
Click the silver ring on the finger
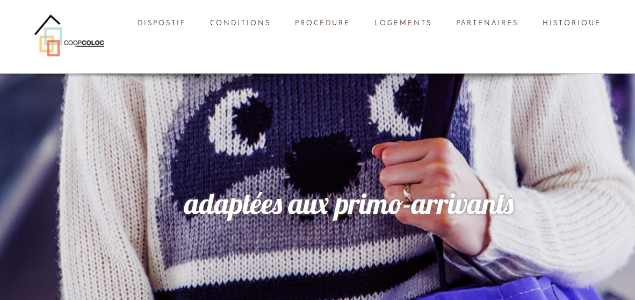click(x=407, y=192)
